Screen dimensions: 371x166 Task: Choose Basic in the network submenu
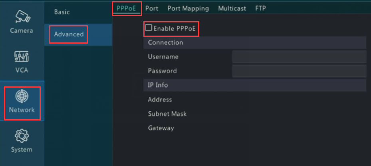coord(62,12)
